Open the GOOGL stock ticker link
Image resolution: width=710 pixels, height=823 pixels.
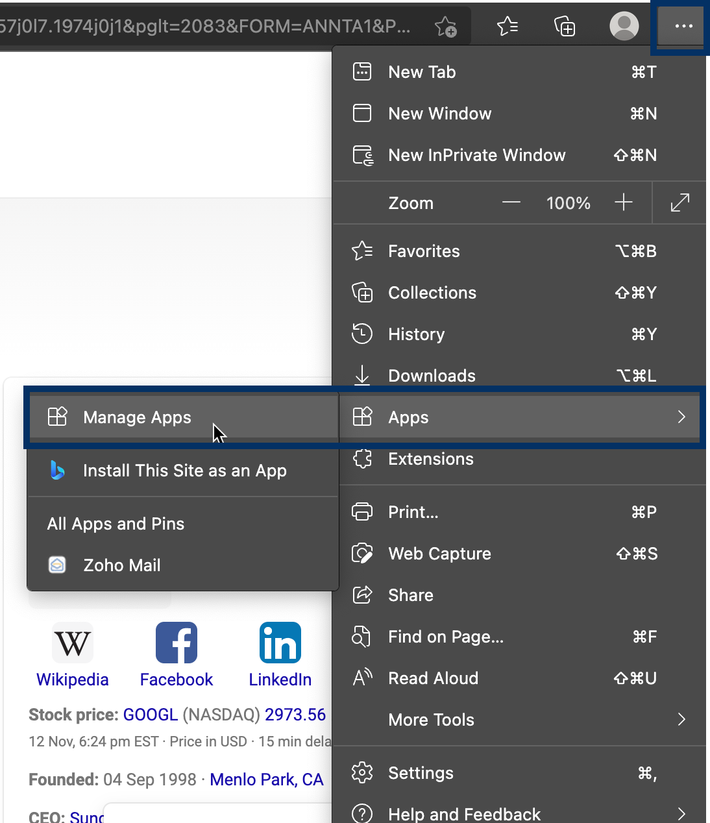click(151, 715)
